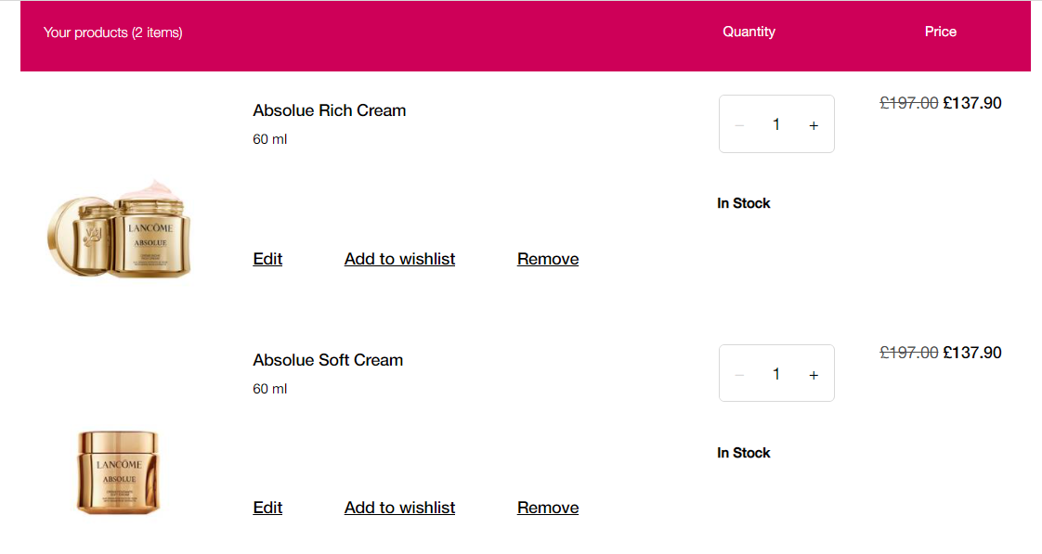Increase quantity of Absolue Soft Cream
This screenshot has width=1042, height=554.
tap(814, 375)
